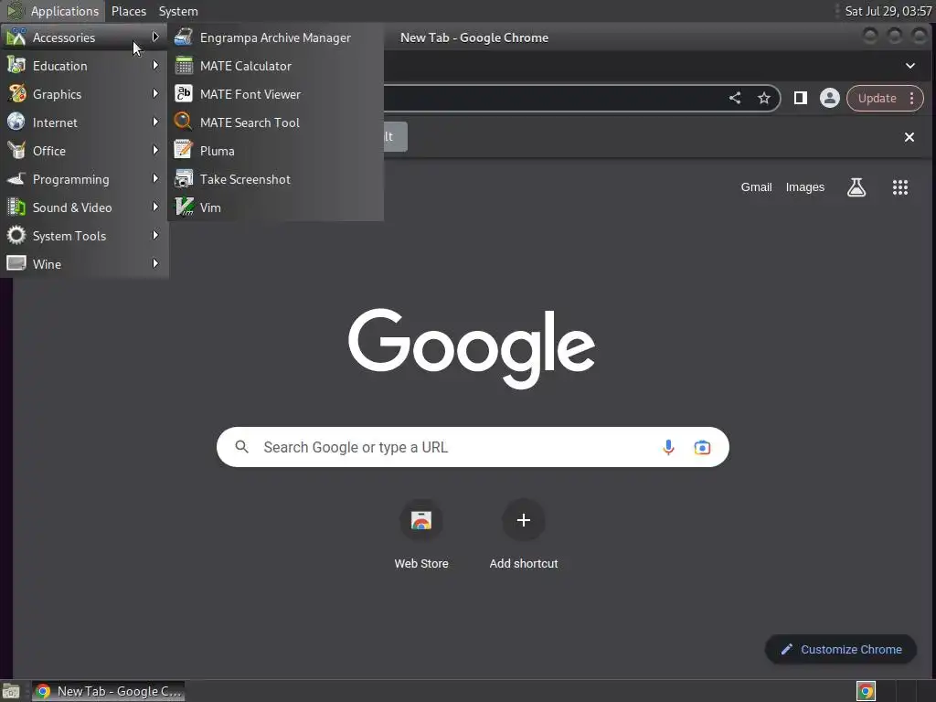Click the show desktop icon in bottom panel
Image resolution: width=936 pixels, height=702 pixels.
click(11, 691)
